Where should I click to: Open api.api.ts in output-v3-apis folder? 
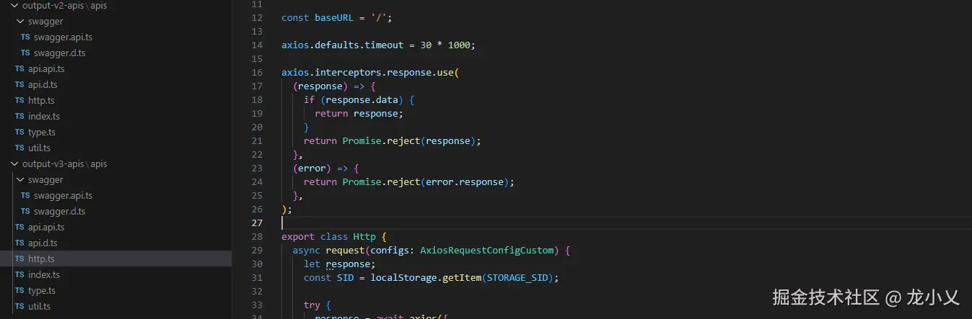46,228
